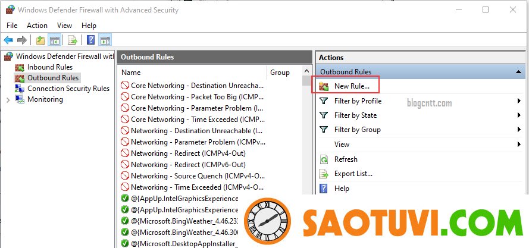Viewport: 529px width, 248px height.
Task: Click green check of Microsoft.DesktopAppInstaller rule
Action: pyautogui.click(x=125, y=243)
